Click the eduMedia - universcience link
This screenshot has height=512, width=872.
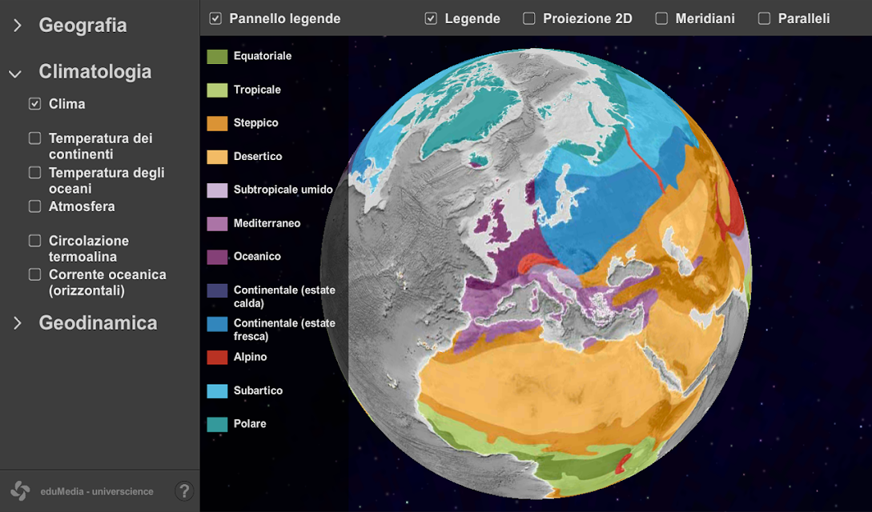click(x=97, y=491)
